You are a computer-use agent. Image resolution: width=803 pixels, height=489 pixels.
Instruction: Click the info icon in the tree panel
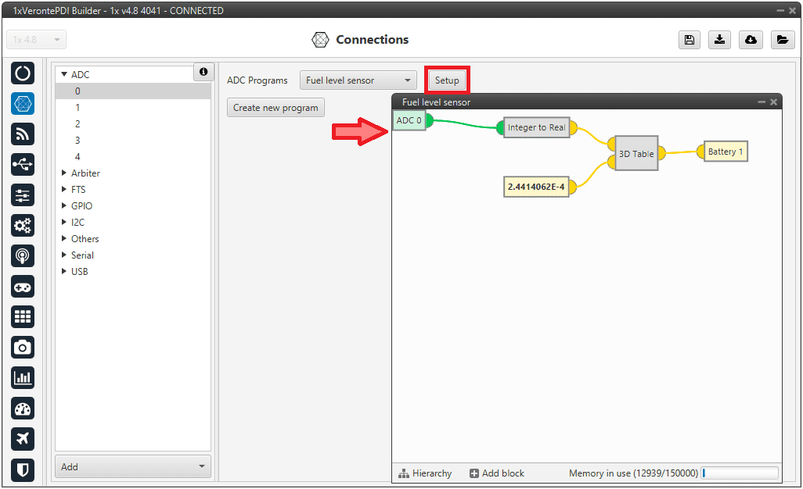203,72
